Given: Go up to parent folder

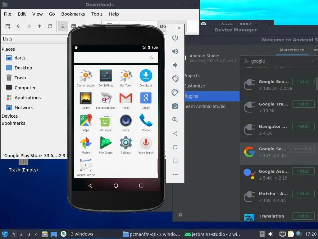Looking at the screenshot, I should 39,26.
